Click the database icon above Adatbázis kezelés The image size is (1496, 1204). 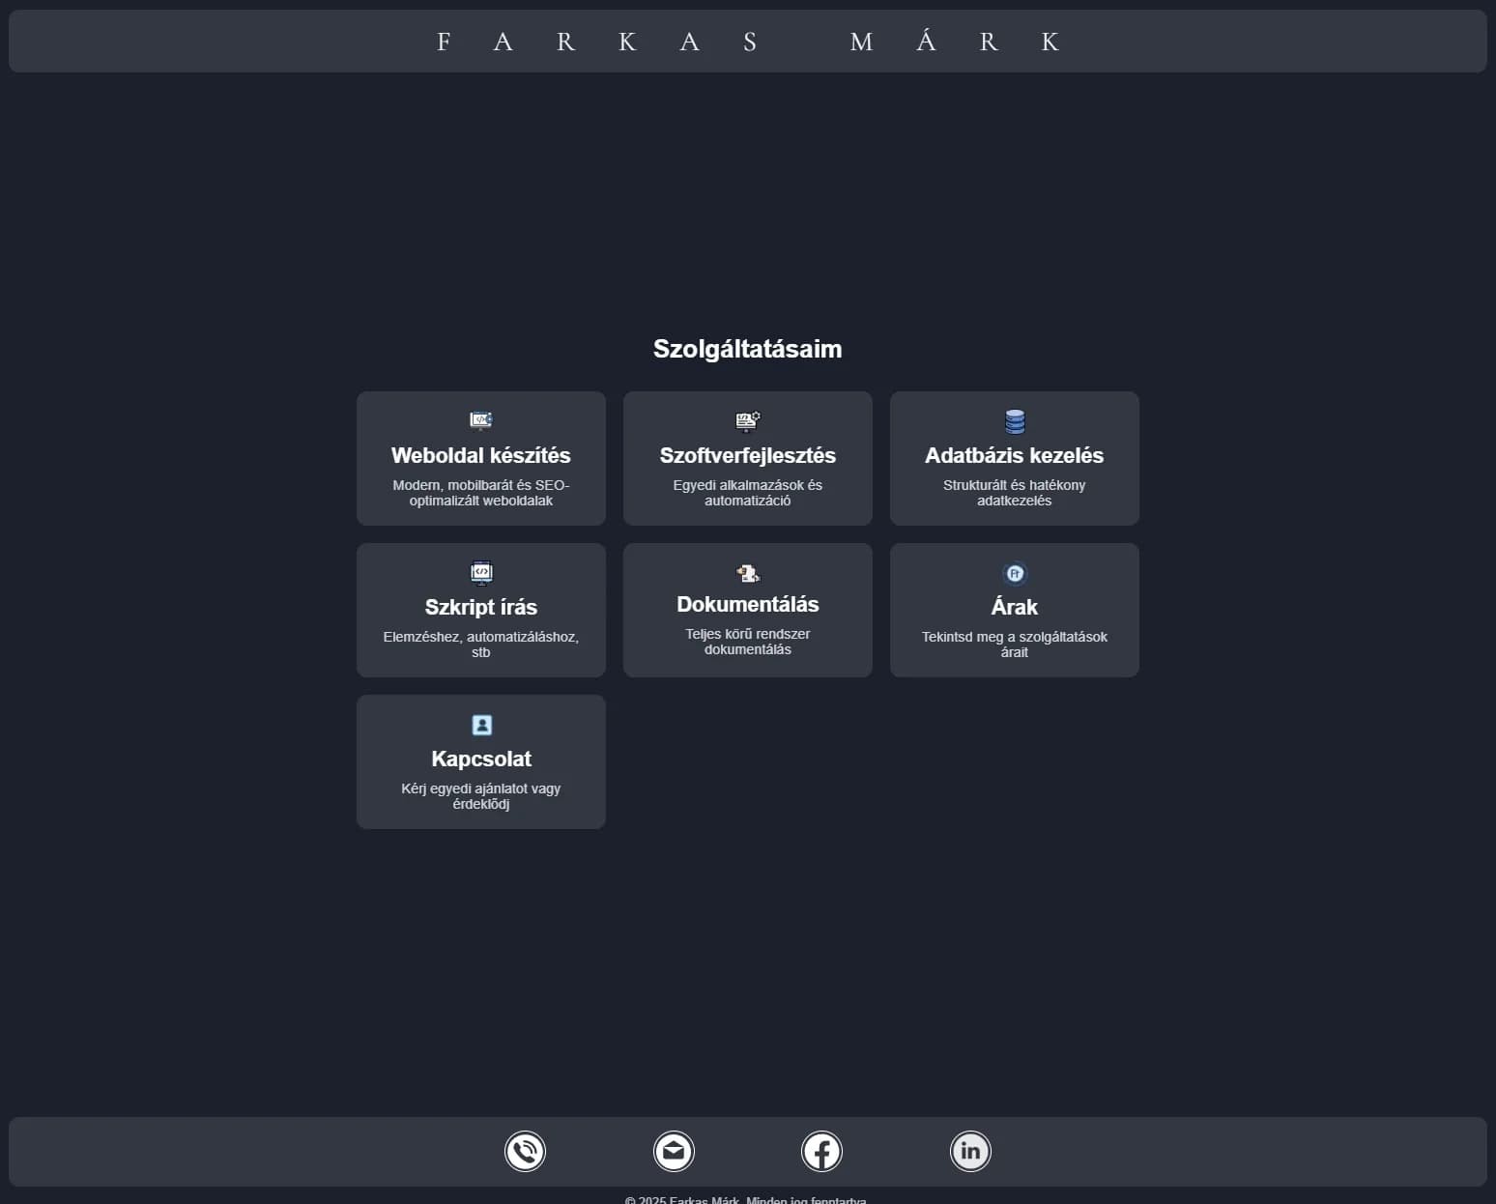1015,421
